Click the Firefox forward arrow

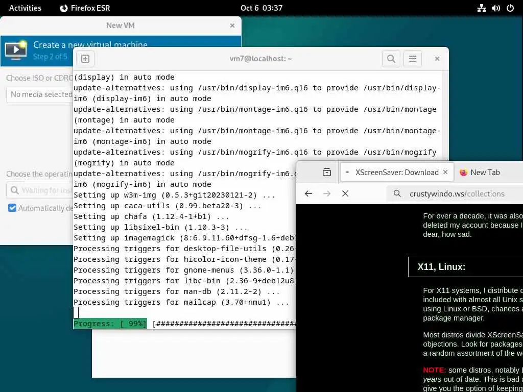[x=327, y=193]
